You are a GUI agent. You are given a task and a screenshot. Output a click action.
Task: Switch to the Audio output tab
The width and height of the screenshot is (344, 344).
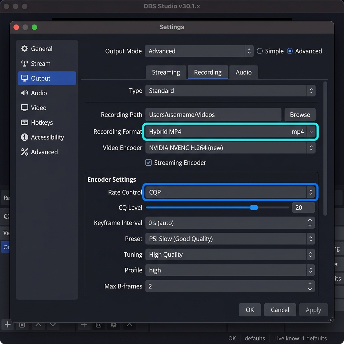click(244, 72)
